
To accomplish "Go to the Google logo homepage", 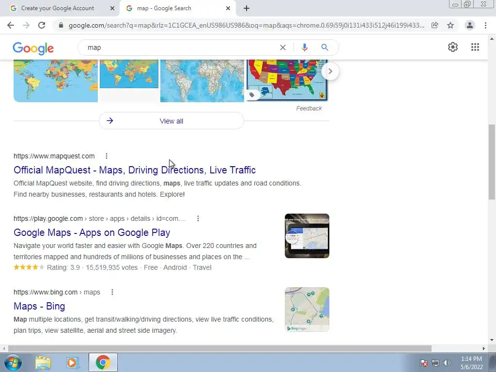I will click(x=33, y=48).
